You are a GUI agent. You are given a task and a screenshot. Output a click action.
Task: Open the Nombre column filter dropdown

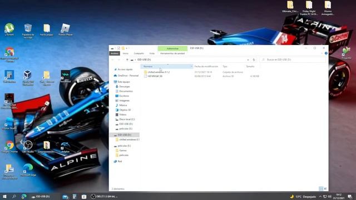tap(191, 67)
